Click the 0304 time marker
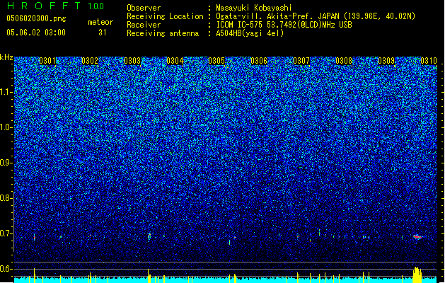Screen dimensions: 445x283 [175, 61]
